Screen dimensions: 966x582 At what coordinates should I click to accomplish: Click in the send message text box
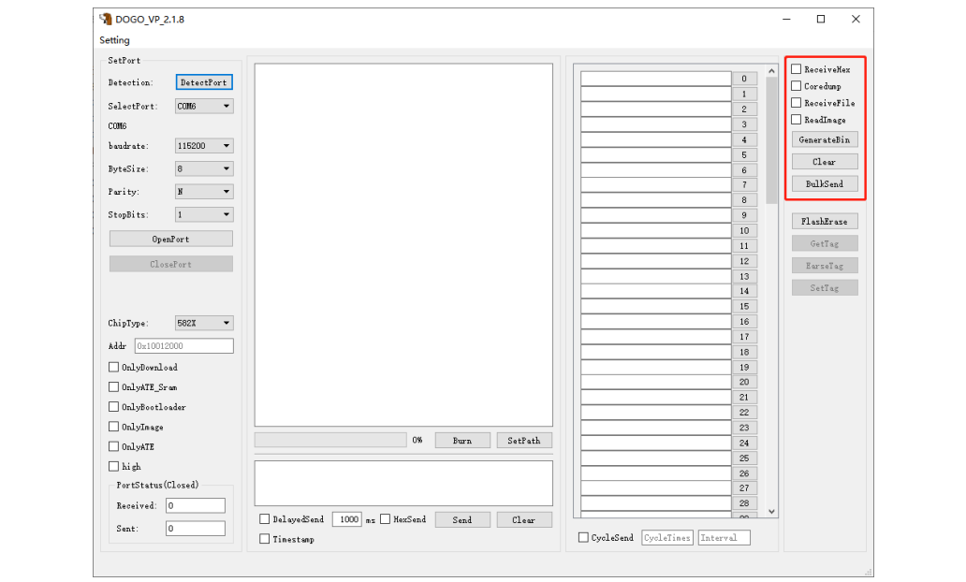tap(403, 483)
